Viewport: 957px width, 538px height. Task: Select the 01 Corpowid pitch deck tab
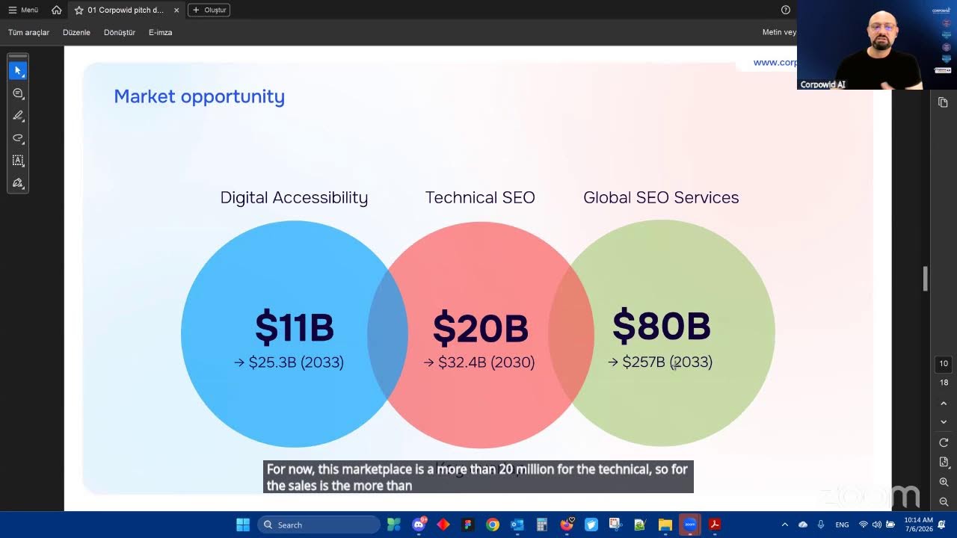[126, 10]
